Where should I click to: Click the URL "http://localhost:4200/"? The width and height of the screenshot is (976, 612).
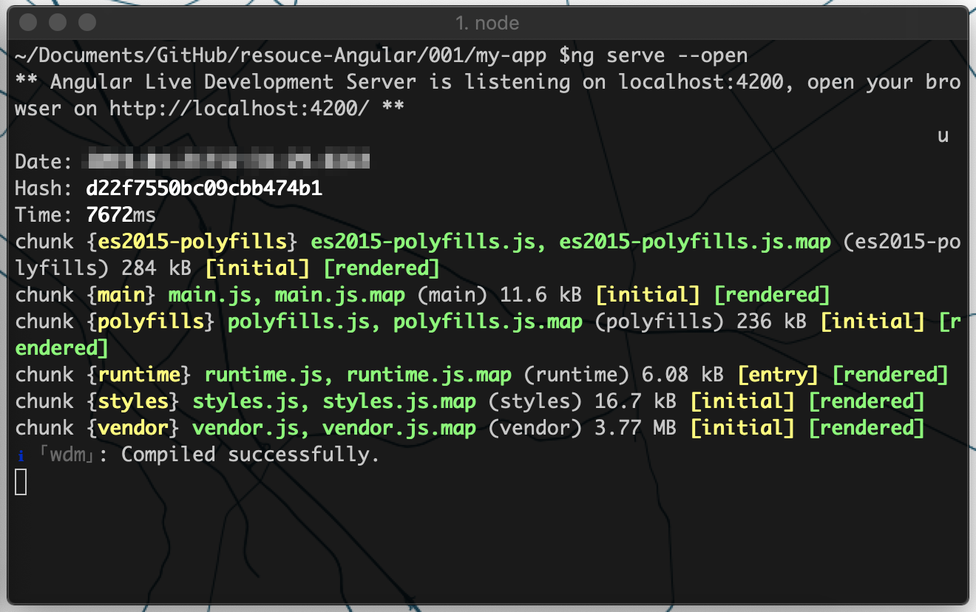click(x=240, y=109)
